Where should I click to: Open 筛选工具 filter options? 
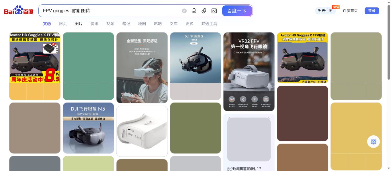point(209,24)
